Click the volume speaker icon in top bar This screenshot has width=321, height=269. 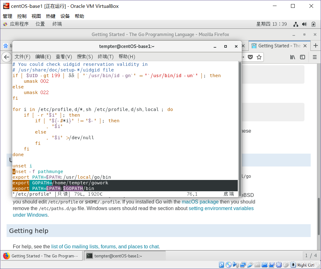click(304, 24)
